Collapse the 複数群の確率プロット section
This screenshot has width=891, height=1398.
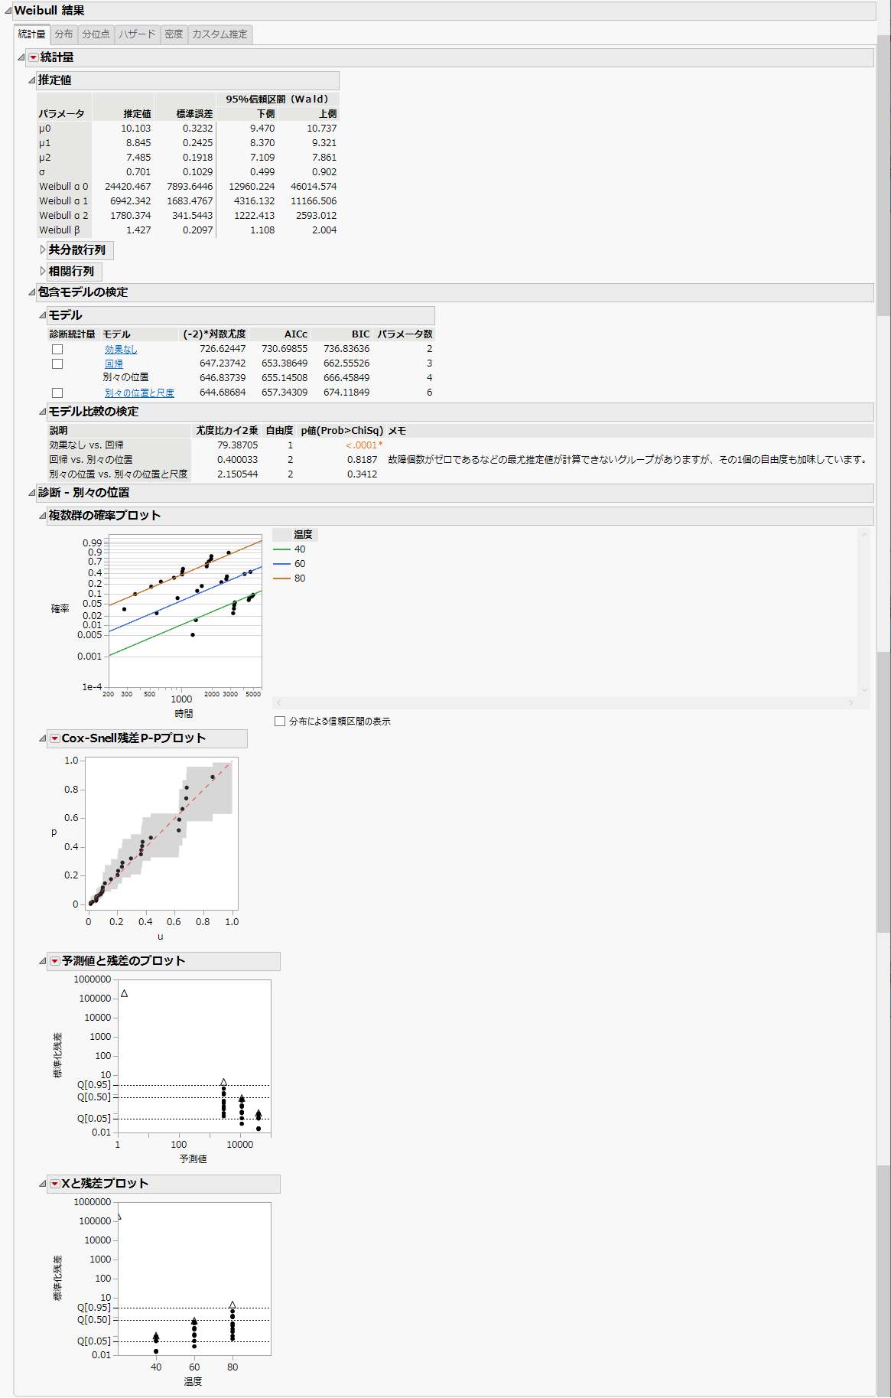click(x=43, y=516)
